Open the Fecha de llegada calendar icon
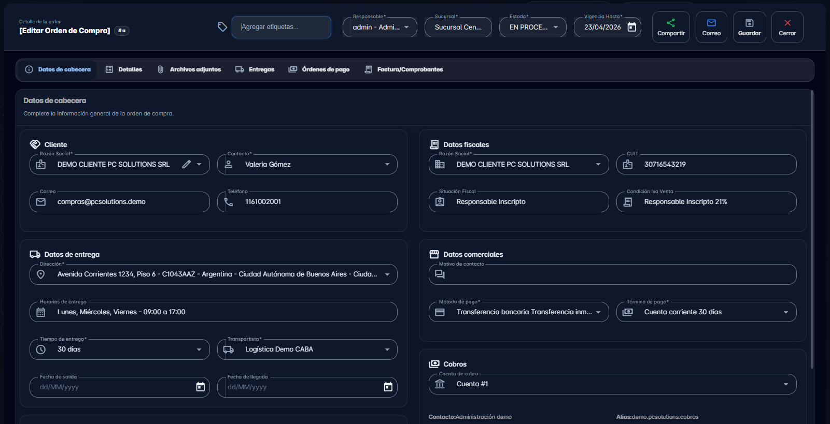The height and width of the screenshot is (424, 830). [388, 387]
